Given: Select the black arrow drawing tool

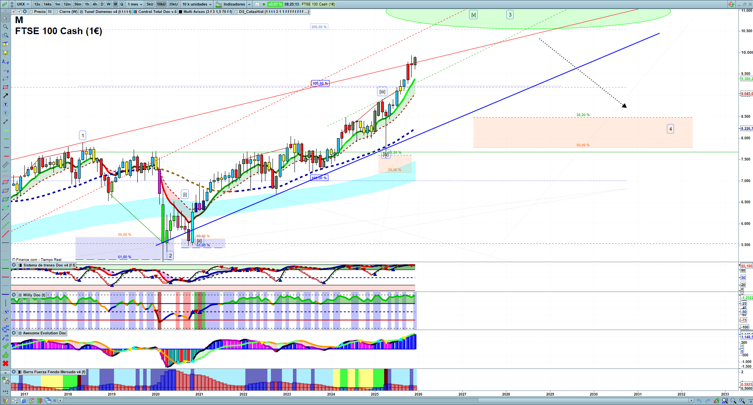Looking at the screenshot, I should [5, 96].
